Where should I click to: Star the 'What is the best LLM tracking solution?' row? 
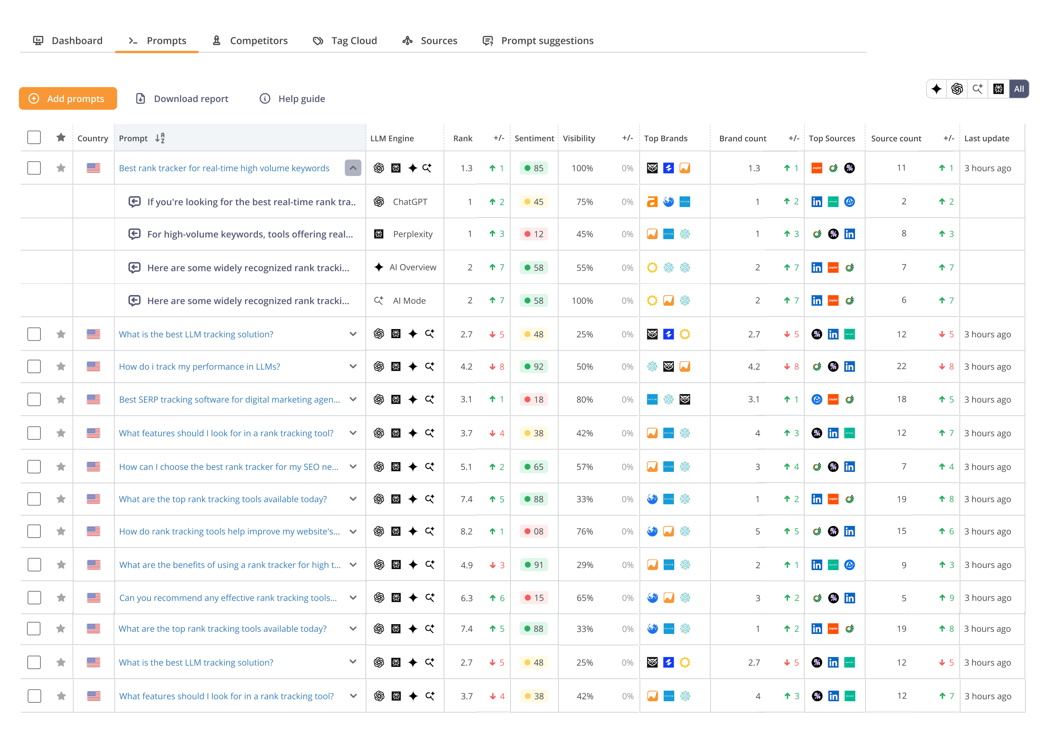61,334
